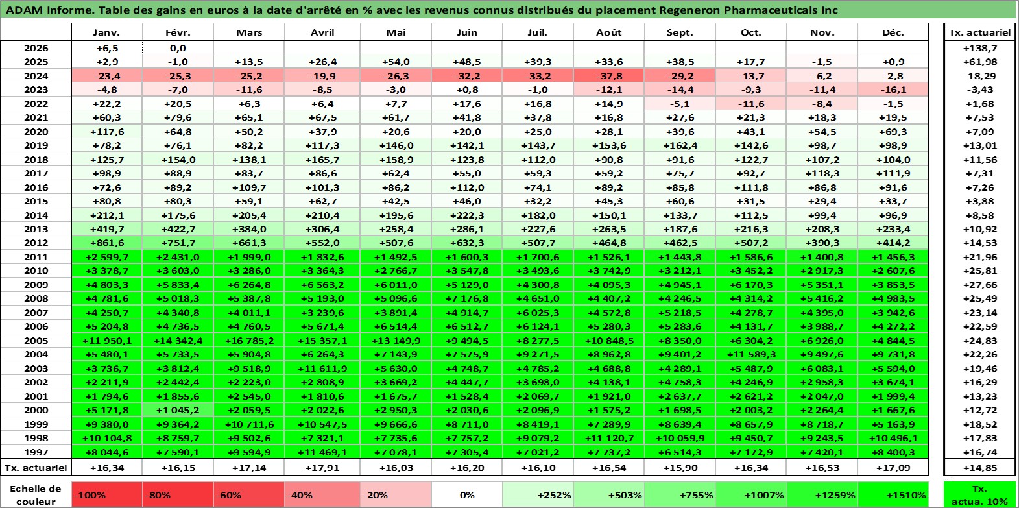Click the 'Avril' column header
The height and width of the screenshot is (508, 1019).
[322, 32]
